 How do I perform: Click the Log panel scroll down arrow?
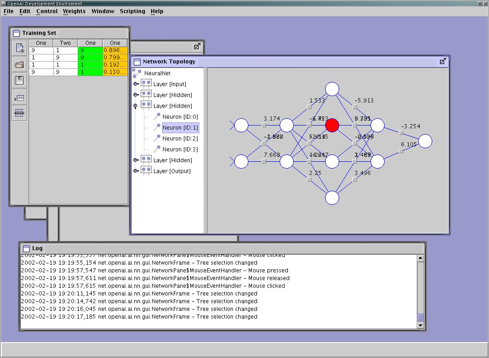[x=420, y=325]
